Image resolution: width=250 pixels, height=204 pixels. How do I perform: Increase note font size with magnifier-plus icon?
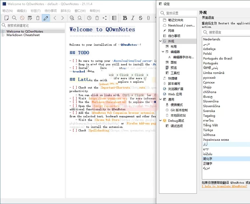point(72,18)
